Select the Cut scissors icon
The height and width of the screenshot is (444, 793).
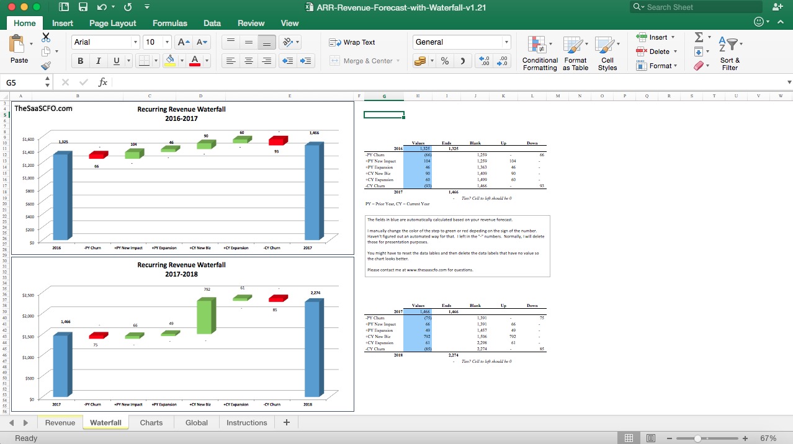coord(46,37)
